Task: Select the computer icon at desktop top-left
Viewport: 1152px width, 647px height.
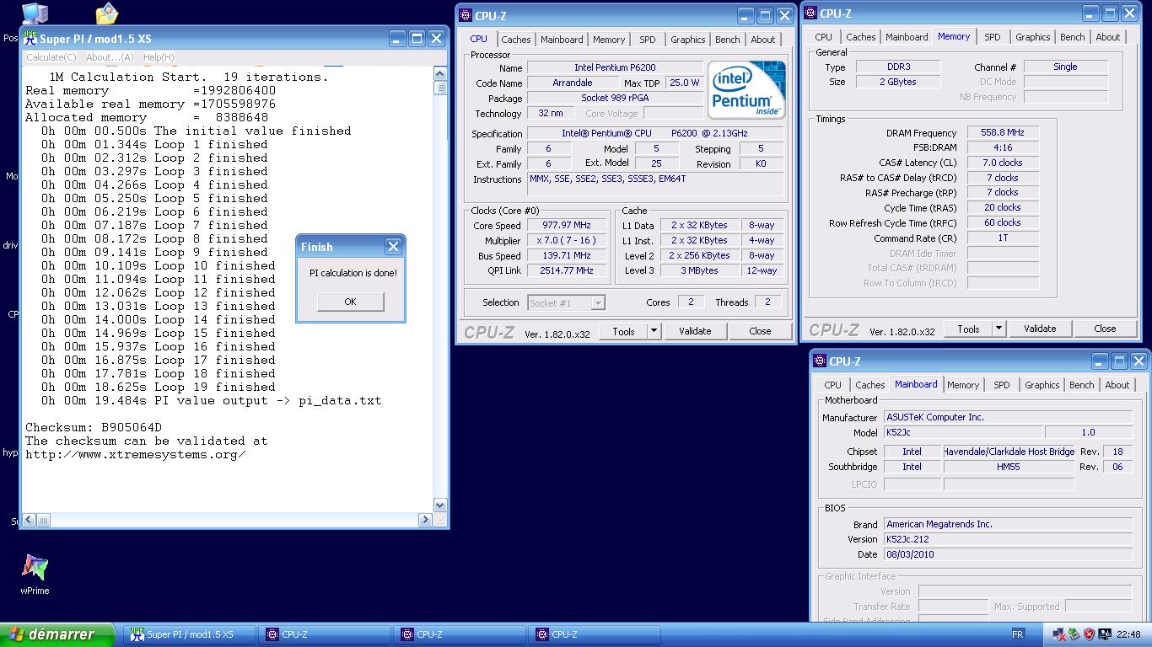Action: (x=35, y=13)
